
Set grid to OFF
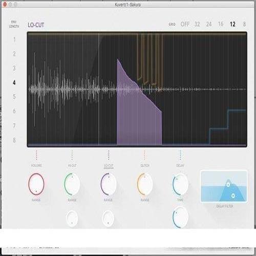(x=185, y=24)
